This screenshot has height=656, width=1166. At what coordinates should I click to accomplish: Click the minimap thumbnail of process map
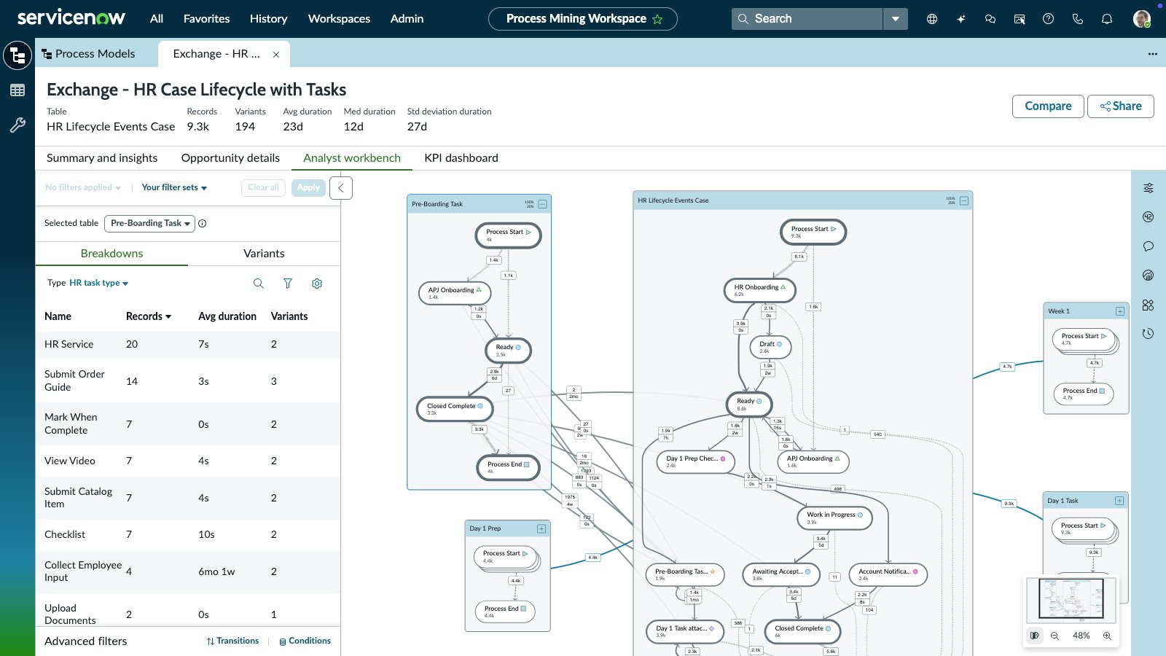tap(1071, 599)
